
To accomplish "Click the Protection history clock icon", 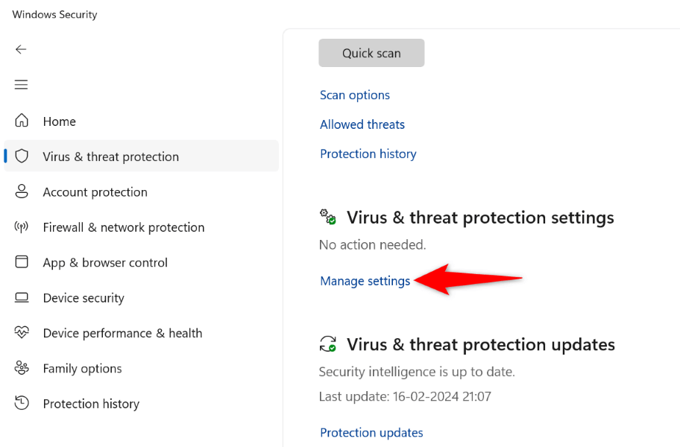I will coord(22,404).
